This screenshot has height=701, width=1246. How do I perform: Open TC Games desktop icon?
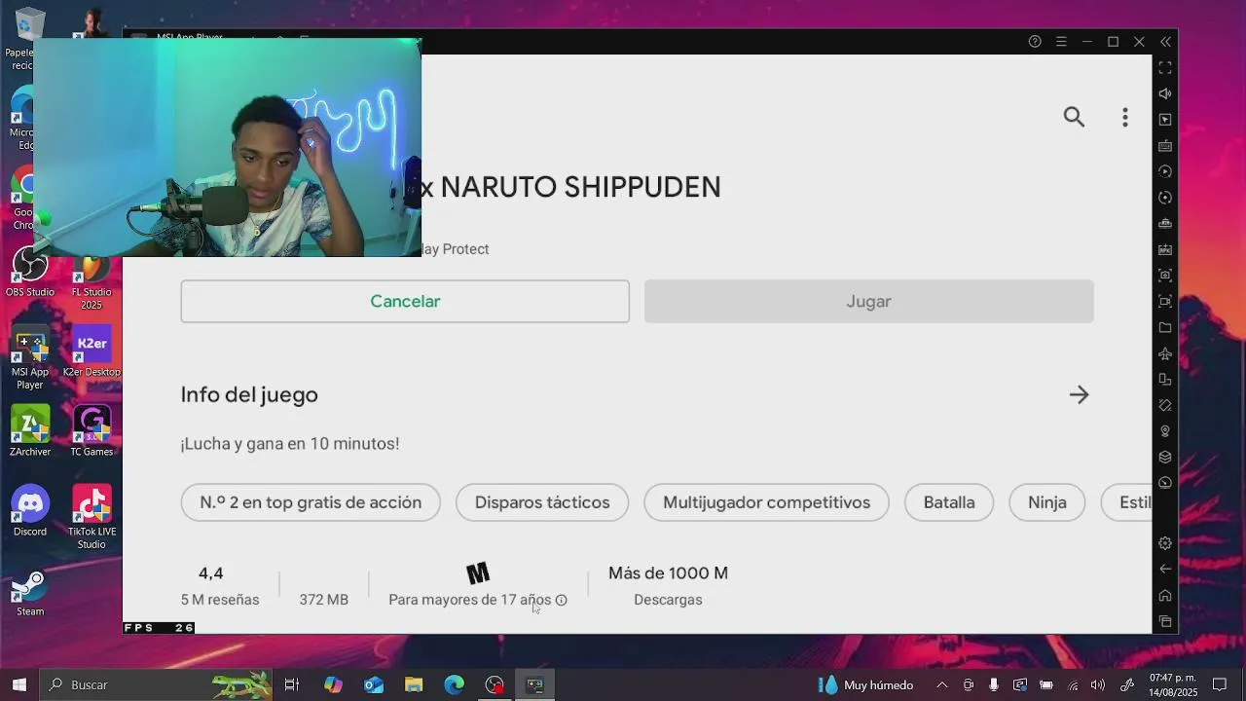point(92,432)
